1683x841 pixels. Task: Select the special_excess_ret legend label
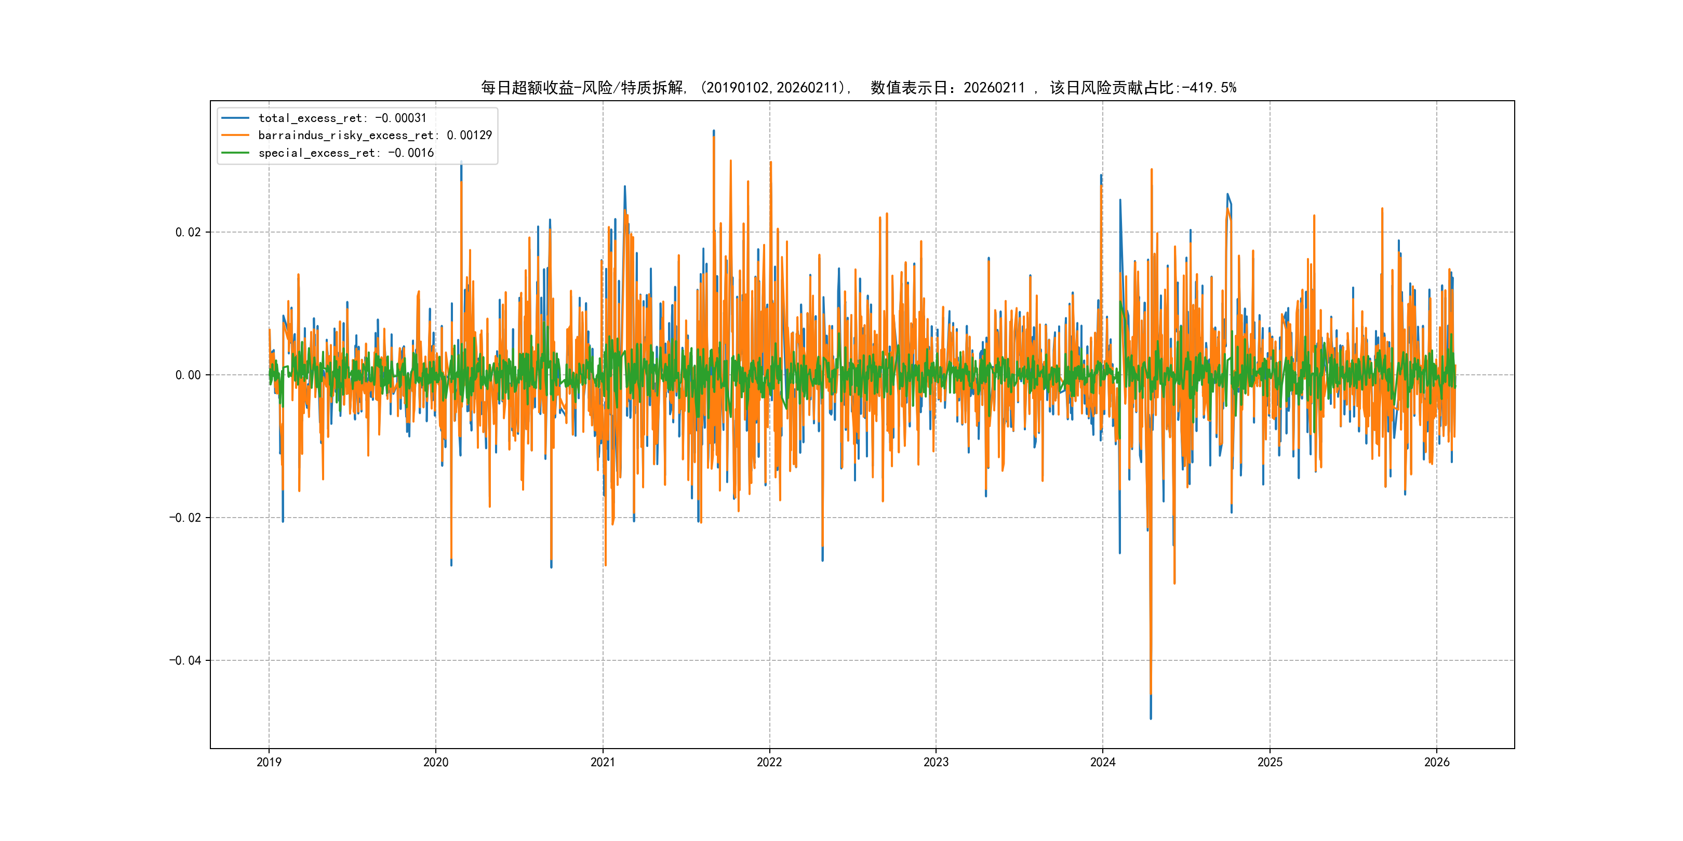pos(345,153)
